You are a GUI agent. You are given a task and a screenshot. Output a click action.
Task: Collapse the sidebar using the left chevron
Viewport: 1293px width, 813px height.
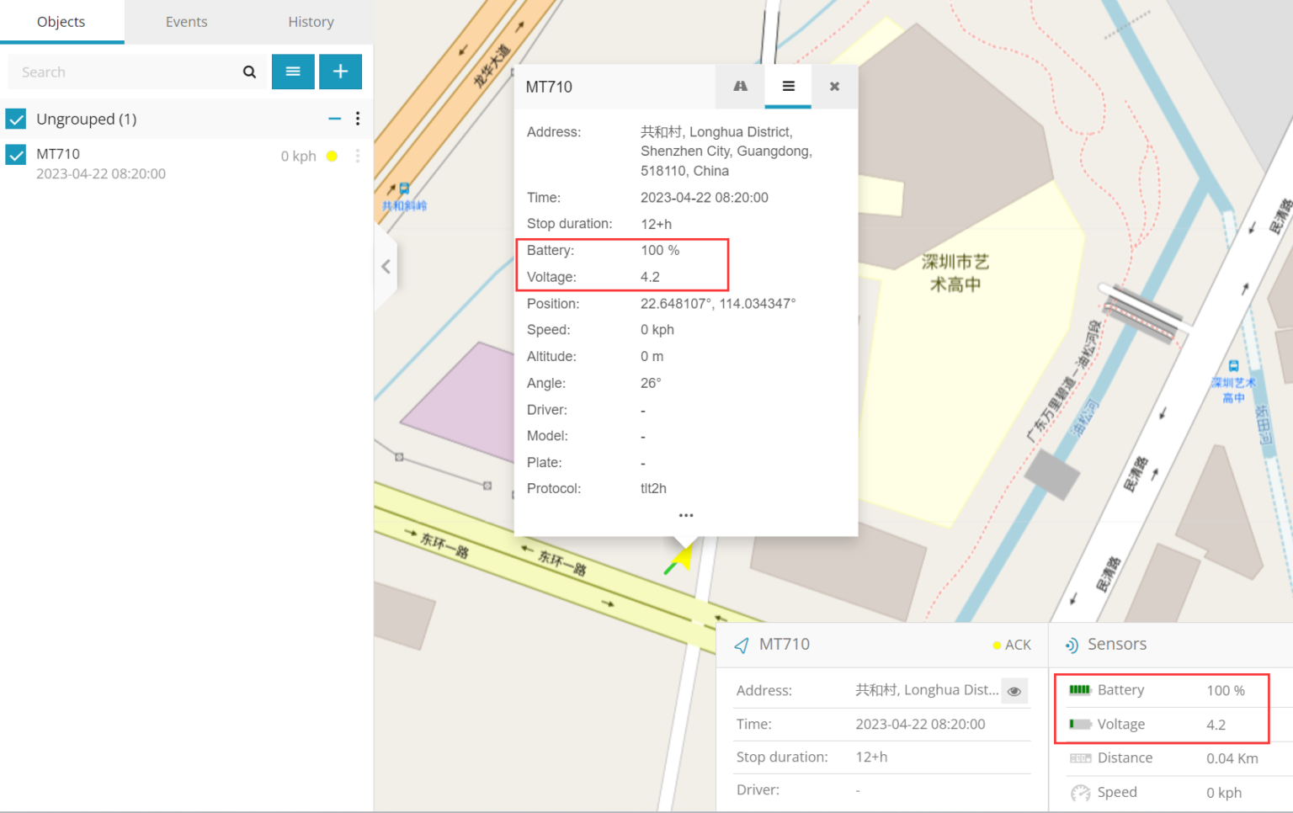point(386,266)
